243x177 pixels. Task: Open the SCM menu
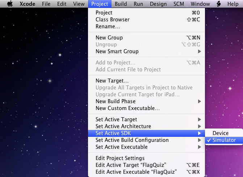coord(179,4)
